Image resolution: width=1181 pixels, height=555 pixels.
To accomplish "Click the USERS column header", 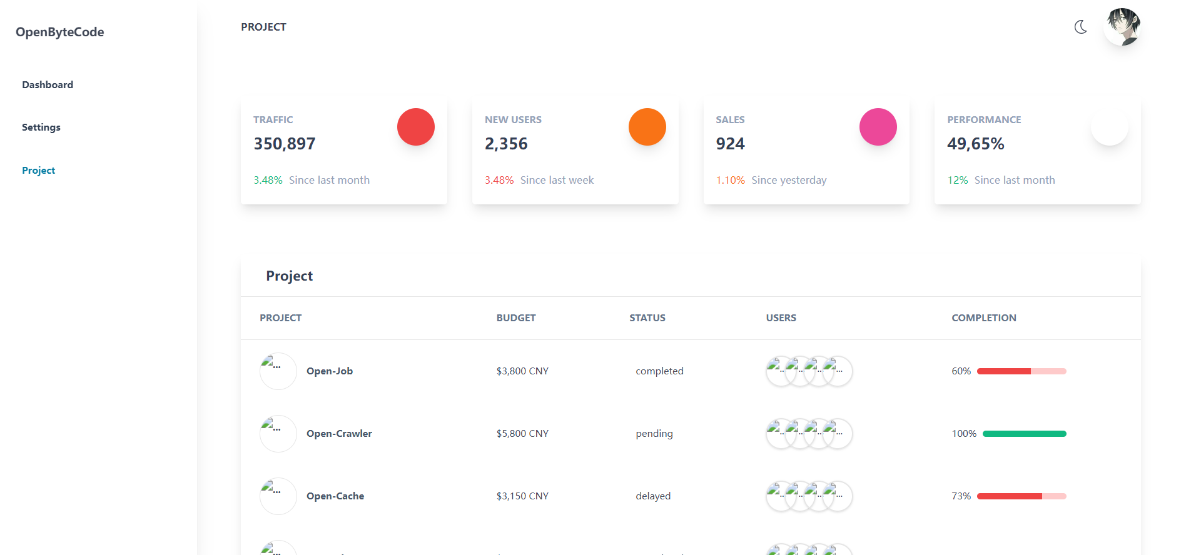I will pyautogui.click(x=781, y=318).
